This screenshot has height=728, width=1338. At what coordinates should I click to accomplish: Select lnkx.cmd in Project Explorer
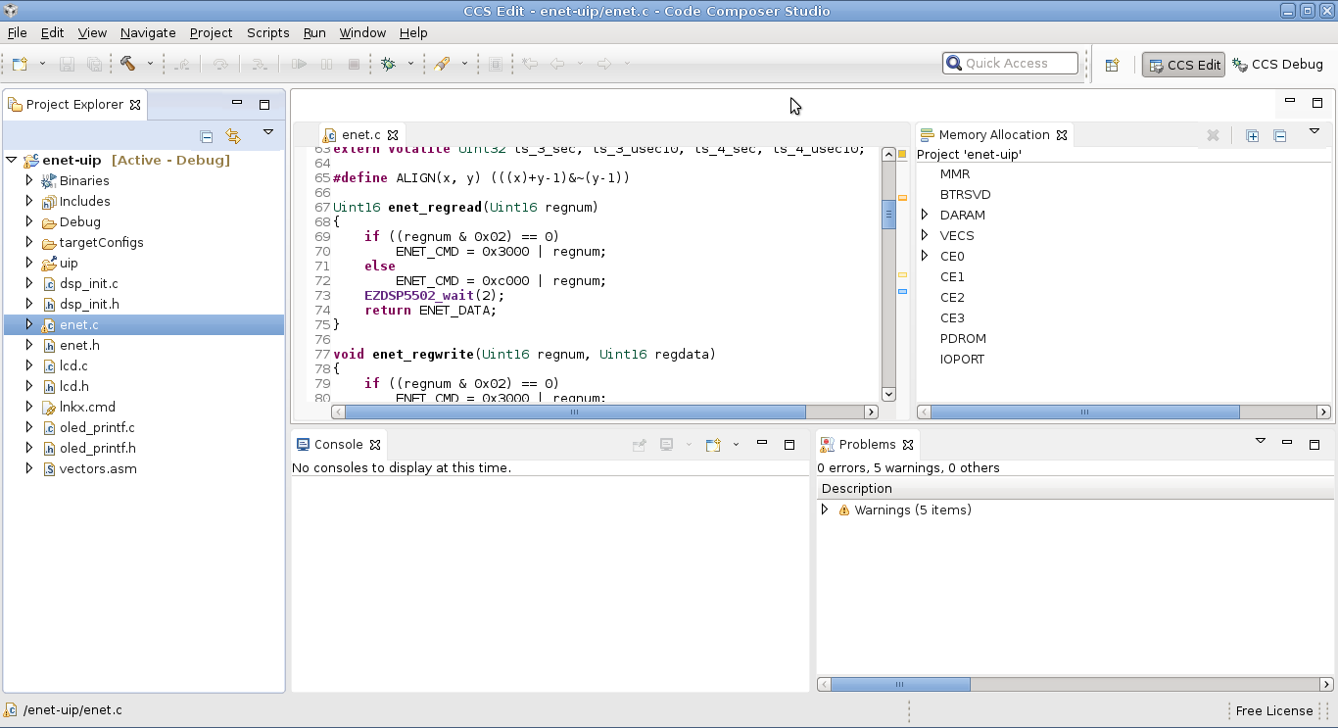[87, 407]
